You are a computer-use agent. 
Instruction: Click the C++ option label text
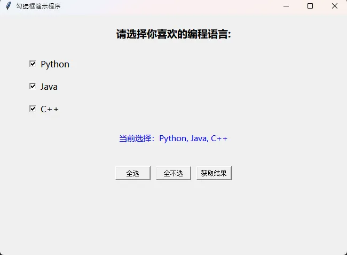50,109
